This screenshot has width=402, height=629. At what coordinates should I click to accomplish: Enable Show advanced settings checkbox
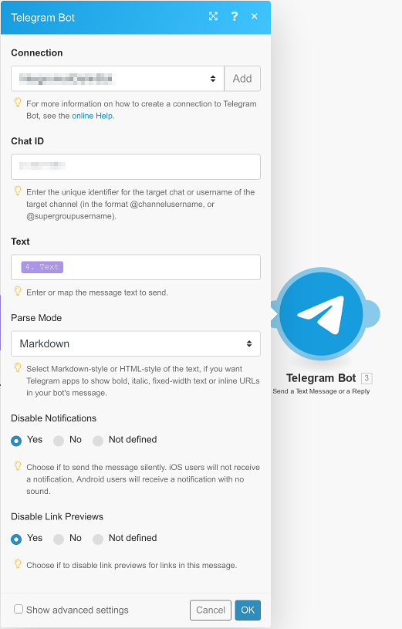(19, 610)
